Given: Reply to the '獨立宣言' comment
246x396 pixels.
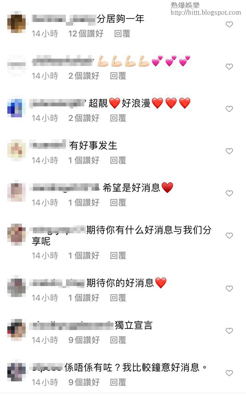Looking at the screenshot, I should [x=118, y=340].
